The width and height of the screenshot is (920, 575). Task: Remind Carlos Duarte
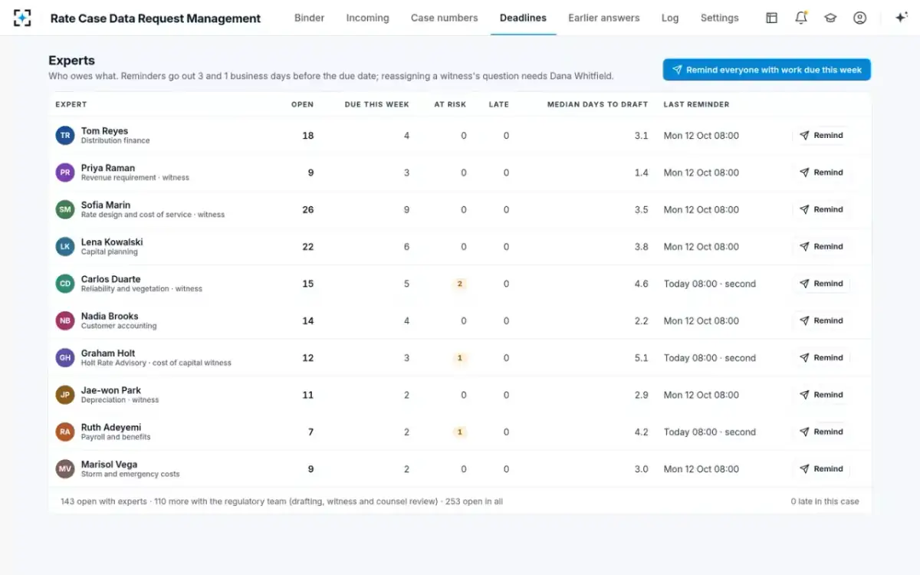coord(821,284)
